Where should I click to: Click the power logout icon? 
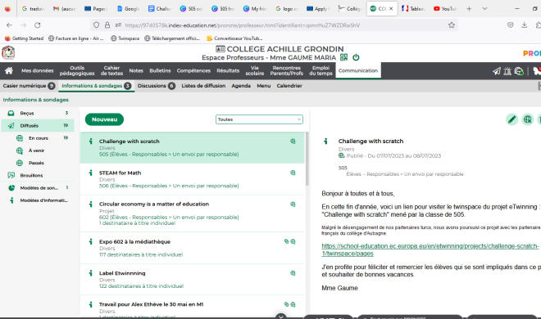tap(356, 57)
